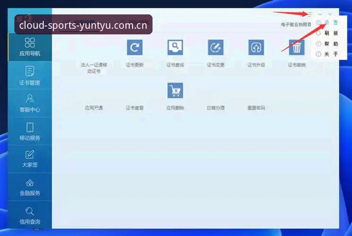Image resolution: width=352 pixels, height=236 pixels.
Task: Open the 重置密码 tile
Action: (256, 108)
